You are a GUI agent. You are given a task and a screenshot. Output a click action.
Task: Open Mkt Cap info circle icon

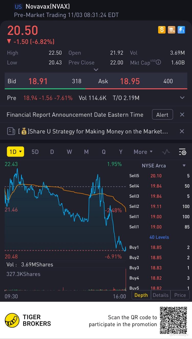coord(158,62)
